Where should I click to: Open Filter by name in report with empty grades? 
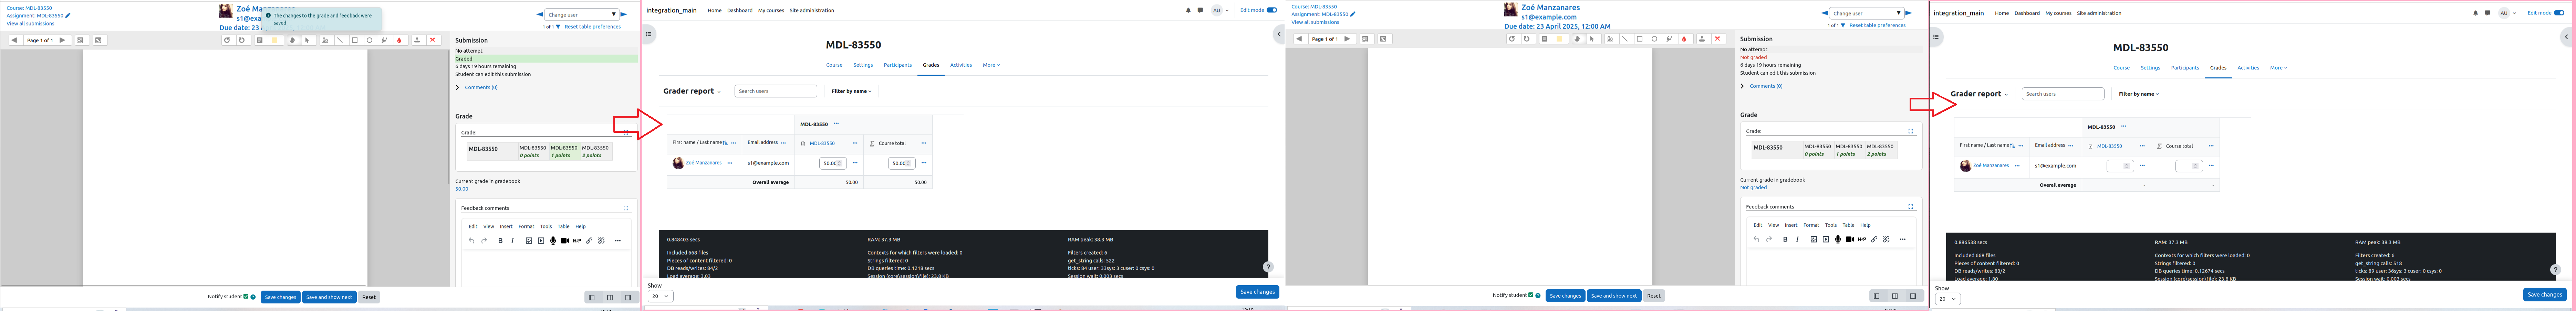coord(2139,94)
